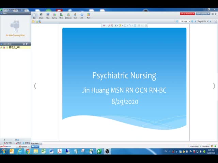
Task: Open the Page 1/36 selector dropdown
Action: (x=203, y=21)
